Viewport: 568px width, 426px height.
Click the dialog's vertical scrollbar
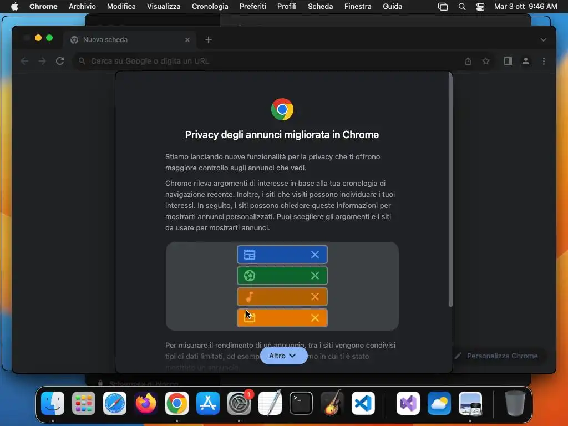[x=450, y=190]
